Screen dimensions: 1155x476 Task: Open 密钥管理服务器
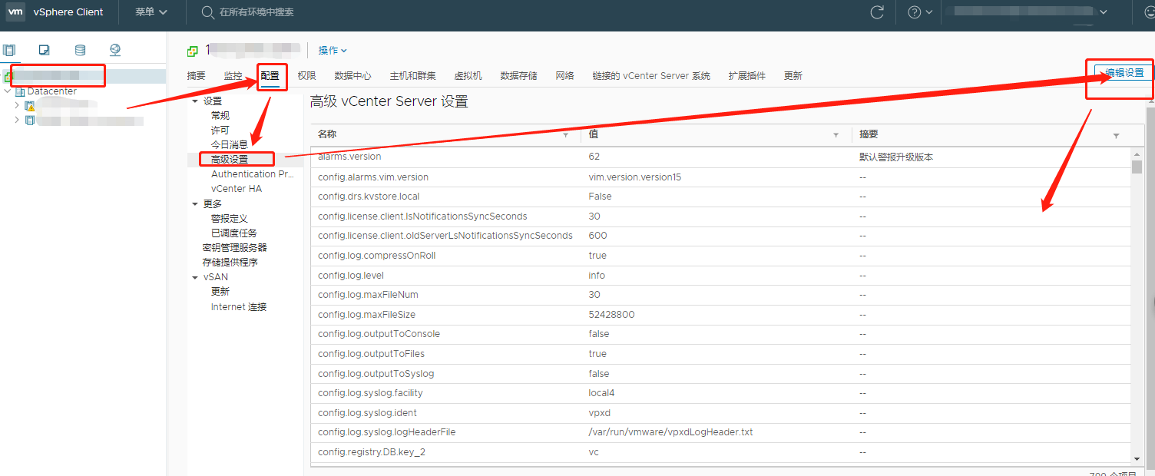point(235,248)
